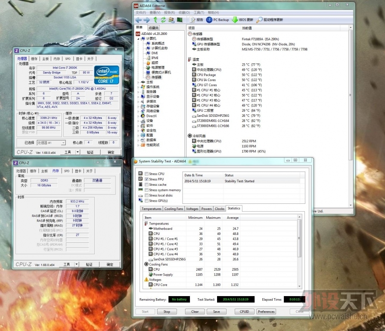Click the driver update magnifier icon

coord(259,20)
